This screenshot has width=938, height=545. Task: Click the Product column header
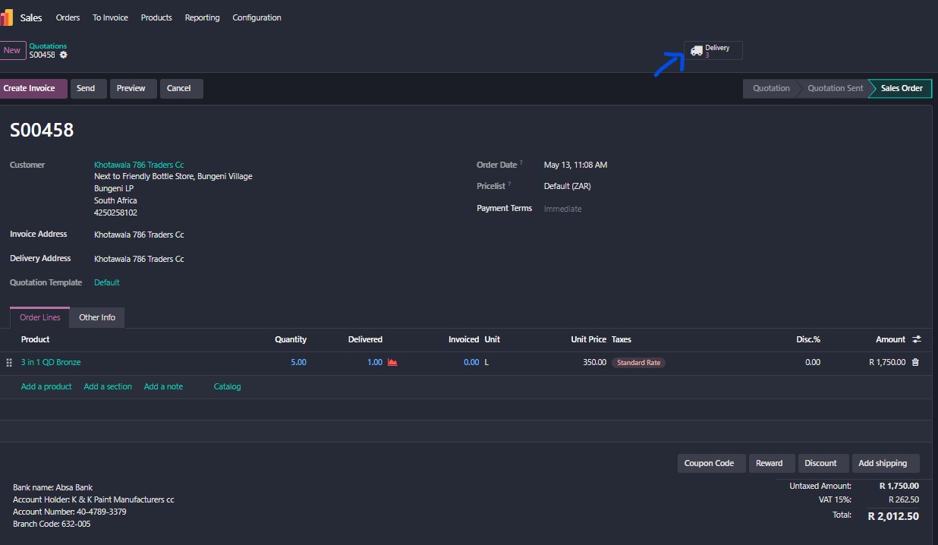[x=36, y=339]
